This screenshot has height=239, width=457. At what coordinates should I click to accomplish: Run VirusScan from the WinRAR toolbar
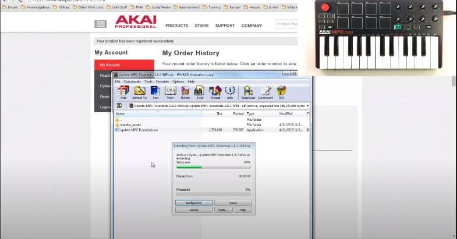coord(248,92)
